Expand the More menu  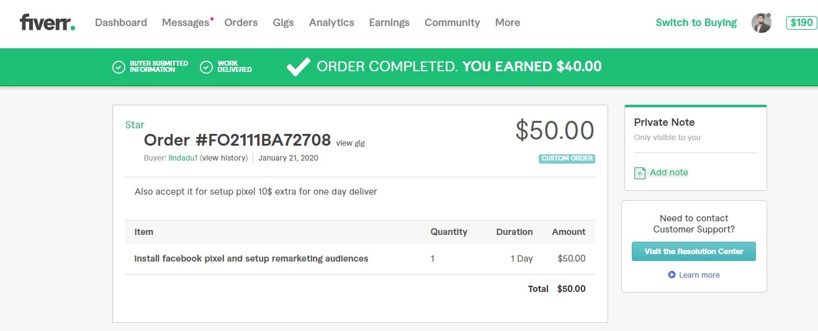click(507, 23)
